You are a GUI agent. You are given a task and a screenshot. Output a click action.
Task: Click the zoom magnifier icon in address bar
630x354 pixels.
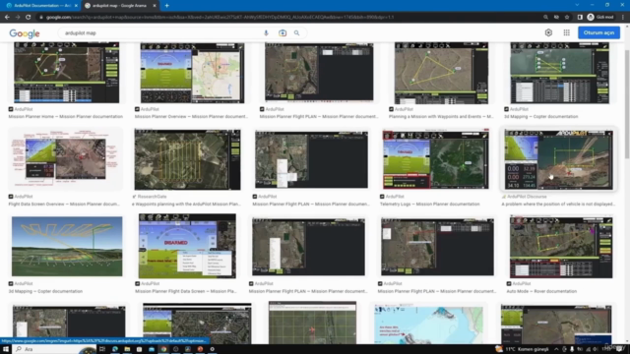coord(545,18)
